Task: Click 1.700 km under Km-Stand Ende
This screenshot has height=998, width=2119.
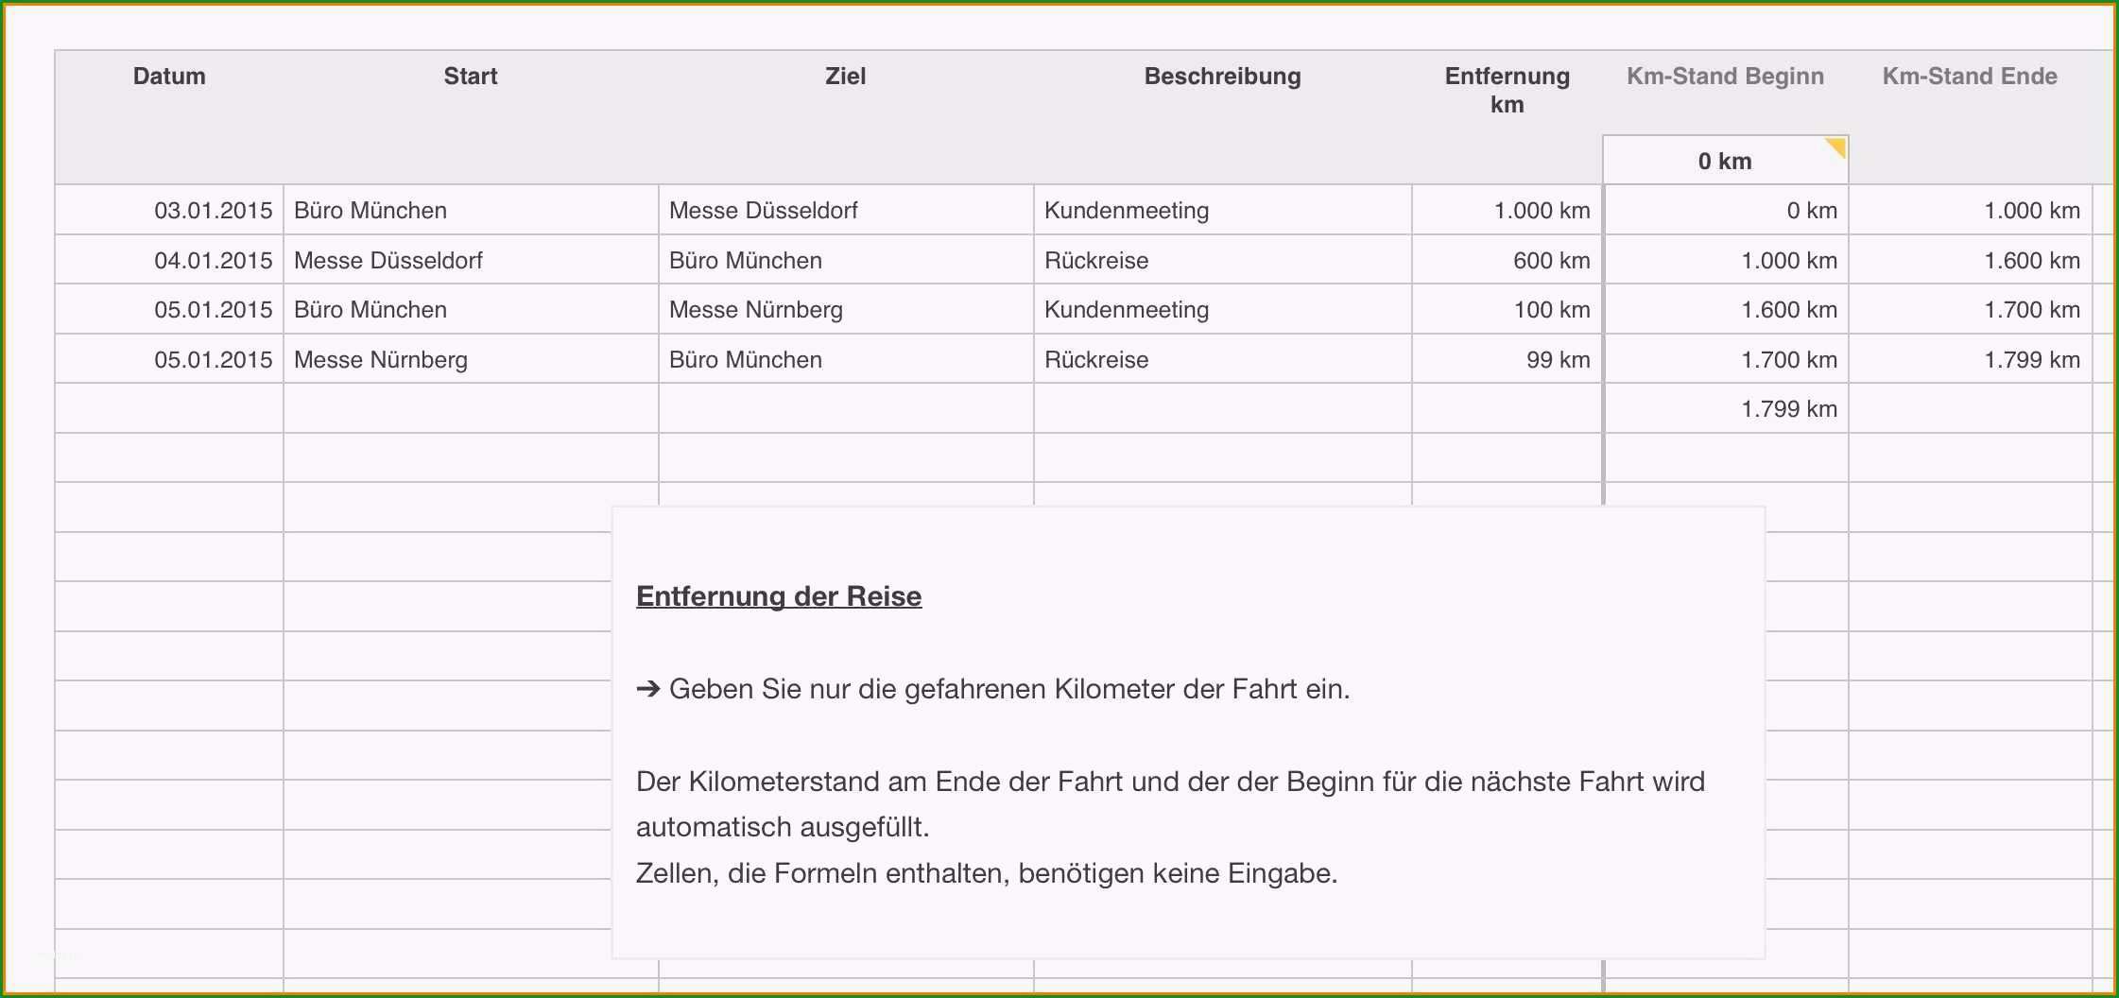Action: coord(1971,309)
